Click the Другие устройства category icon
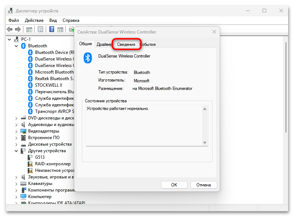Screen dimensions: 294x217 coord(23,151)
